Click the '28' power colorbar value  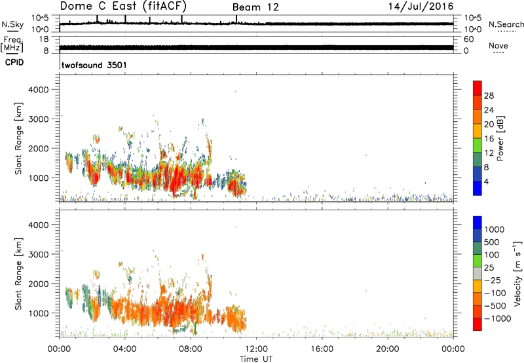click(x=489, y=96)
